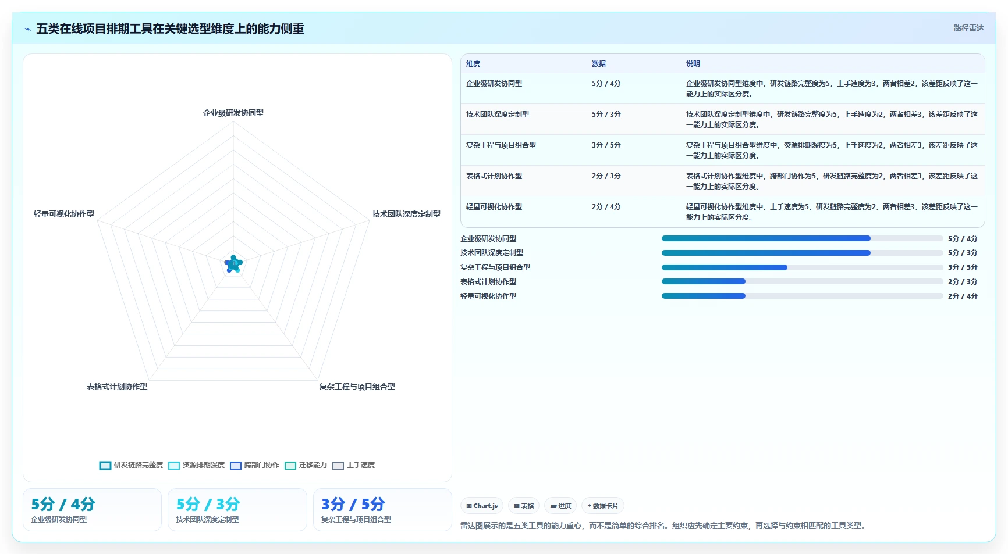The height and width of the screenshot is (554, 1008).
Task: Open the 5分 / 4分 企业级研发协同型 card
Action: pyautogui.click(x=92, y=510)
